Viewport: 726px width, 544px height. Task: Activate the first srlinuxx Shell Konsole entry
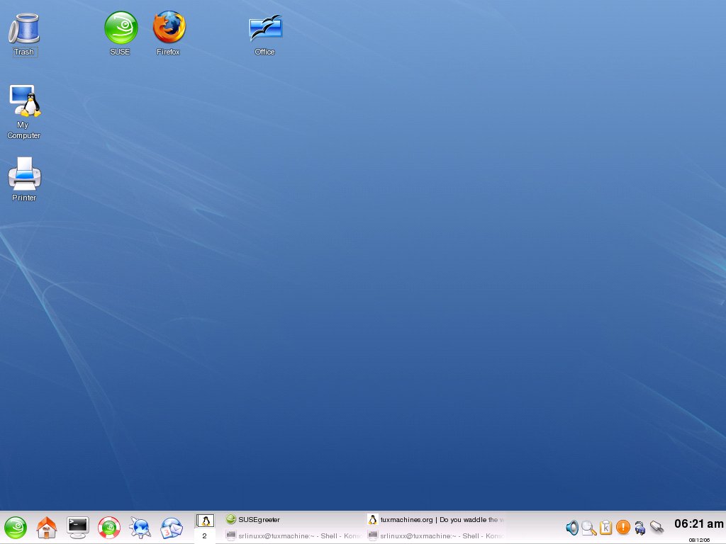coord(293,535)
